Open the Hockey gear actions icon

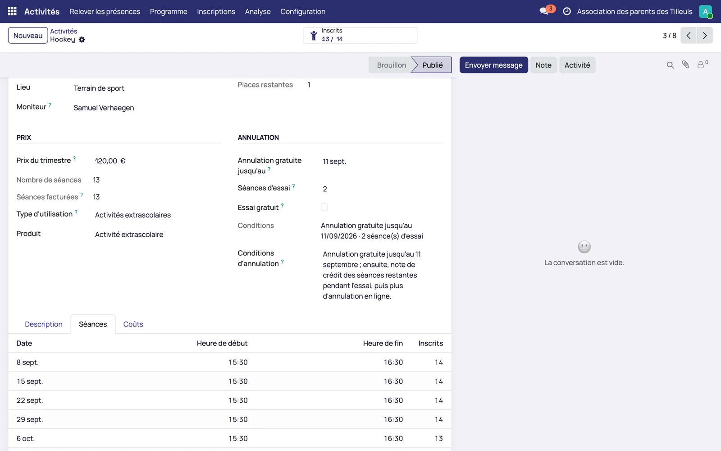click(x=82, y=40)
